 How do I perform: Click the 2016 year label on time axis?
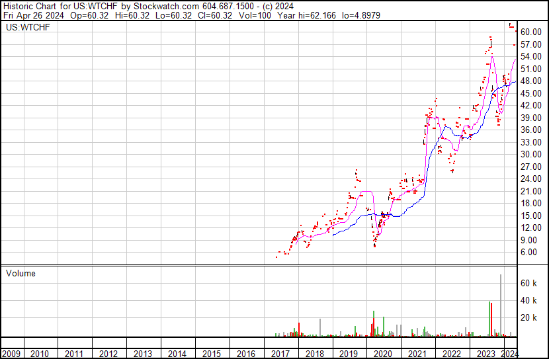246,354
